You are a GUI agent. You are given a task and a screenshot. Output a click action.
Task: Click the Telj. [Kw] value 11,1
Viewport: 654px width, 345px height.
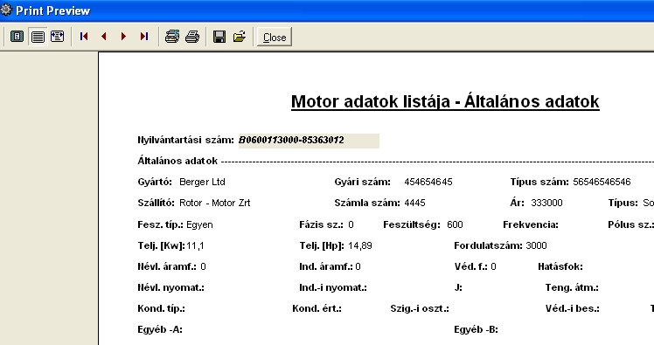[195, 245]
